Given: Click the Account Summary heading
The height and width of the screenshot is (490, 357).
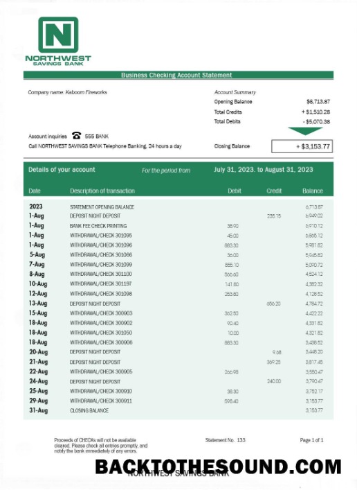Looking at the screenshot, I should [235, 92].
